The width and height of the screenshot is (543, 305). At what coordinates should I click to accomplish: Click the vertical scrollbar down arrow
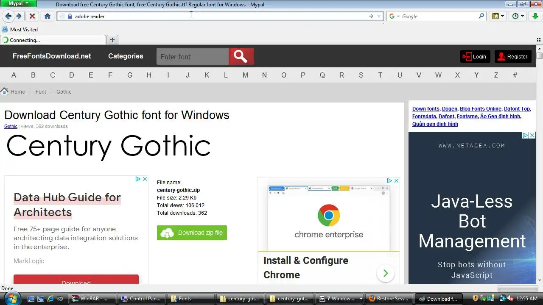click(540, 280)
